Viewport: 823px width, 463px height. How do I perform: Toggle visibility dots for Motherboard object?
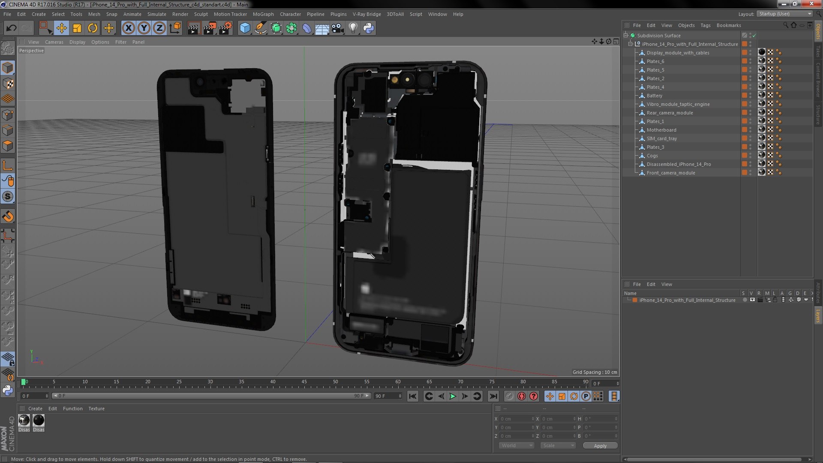[750, 130]
